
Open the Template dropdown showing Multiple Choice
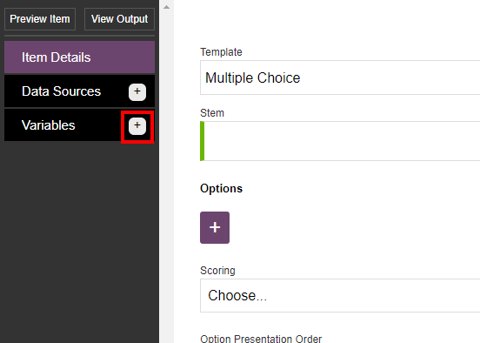pos(340,77)
